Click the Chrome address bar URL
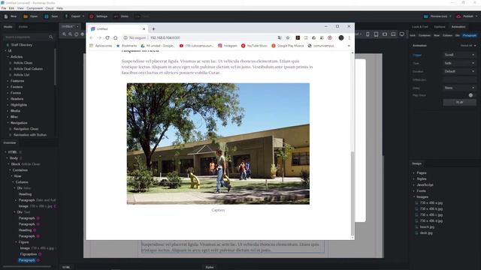 click(165, 37)
